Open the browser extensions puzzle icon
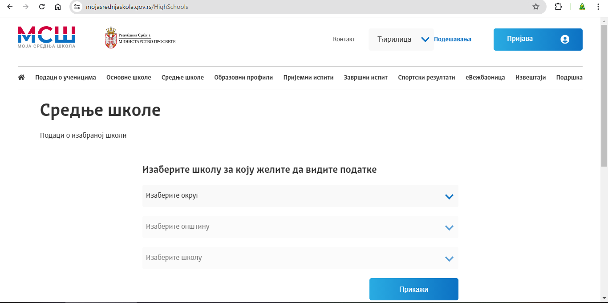The height and width of the screenshot is (303, 608). 558,7
